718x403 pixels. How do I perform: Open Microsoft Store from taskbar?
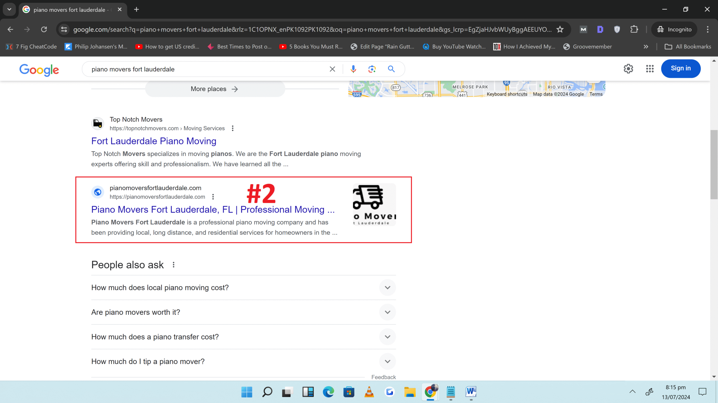point(349,392)
